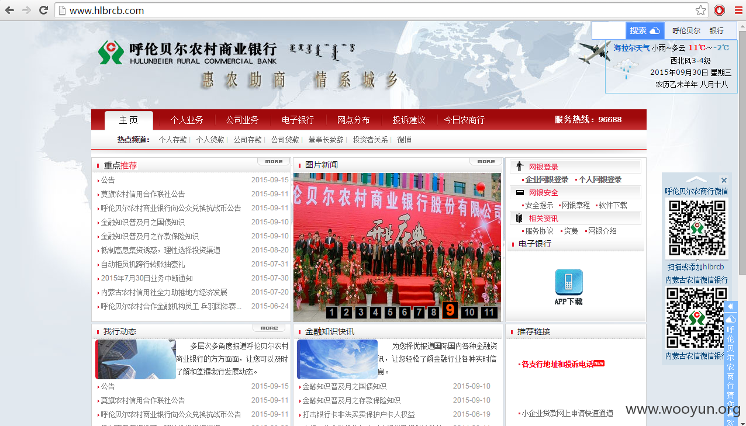The image size is (746, 426).
Task: Open 软件下载 link
Action: [x=613, y=205]
